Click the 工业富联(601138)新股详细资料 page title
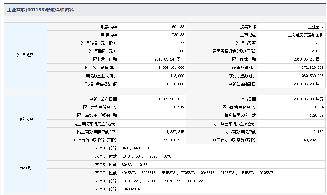Screen dimensions: 327x195 pos(40,10)
